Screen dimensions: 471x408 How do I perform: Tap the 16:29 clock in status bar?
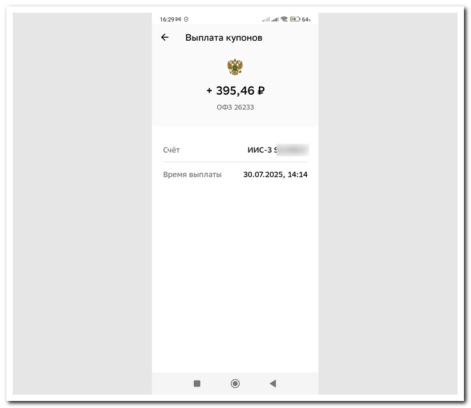pyautogui.click(x=167, y=20)
